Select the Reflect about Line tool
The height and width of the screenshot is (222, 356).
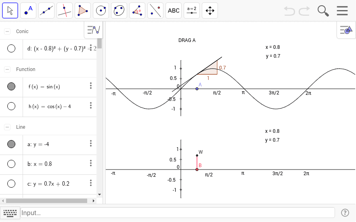click(155, 10)
